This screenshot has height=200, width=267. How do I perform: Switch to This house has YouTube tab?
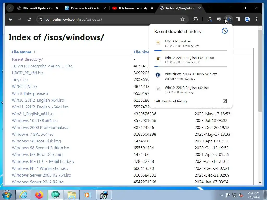click(130, 8)
